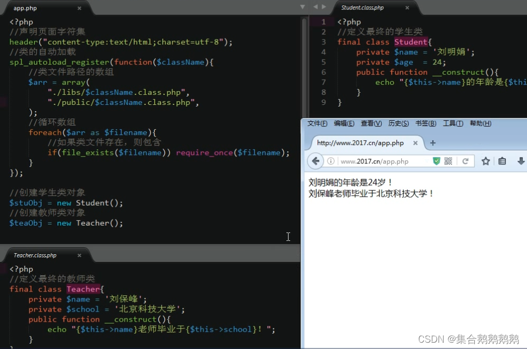Image resolution: width=527 pixels, height=349 pixels.
Task: Close the app.php browser tab
Action: [x=415, y=143]
